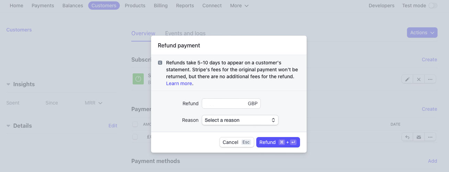Click the Spent label in Insights
The width and height of the screenshot is (449, 172).
[13, 103]
